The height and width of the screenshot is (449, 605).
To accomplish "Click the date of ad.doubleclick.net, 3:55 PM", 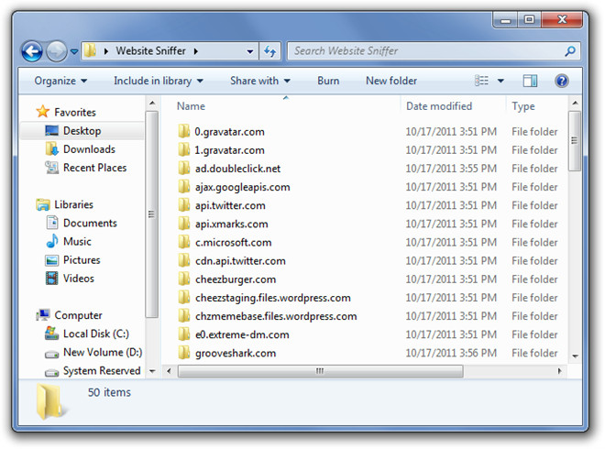I will click(x=451, y=169).
